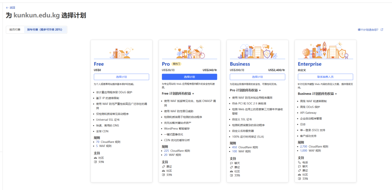Switch to 按月付费 monthly billing
392x190 pixels.
pyautogui.click(x=15, y=29)
